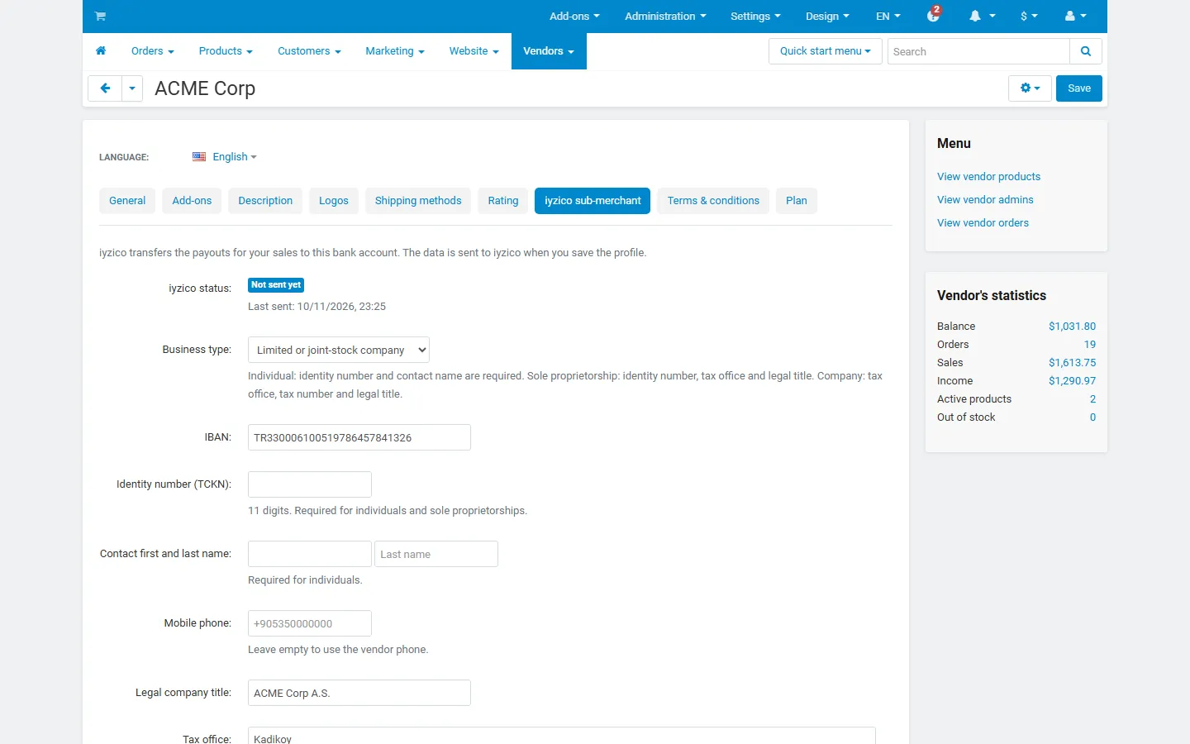Viewport: 1190px width, 744px height.
Task: Click the contact first name field
Action: coord(310,554)
